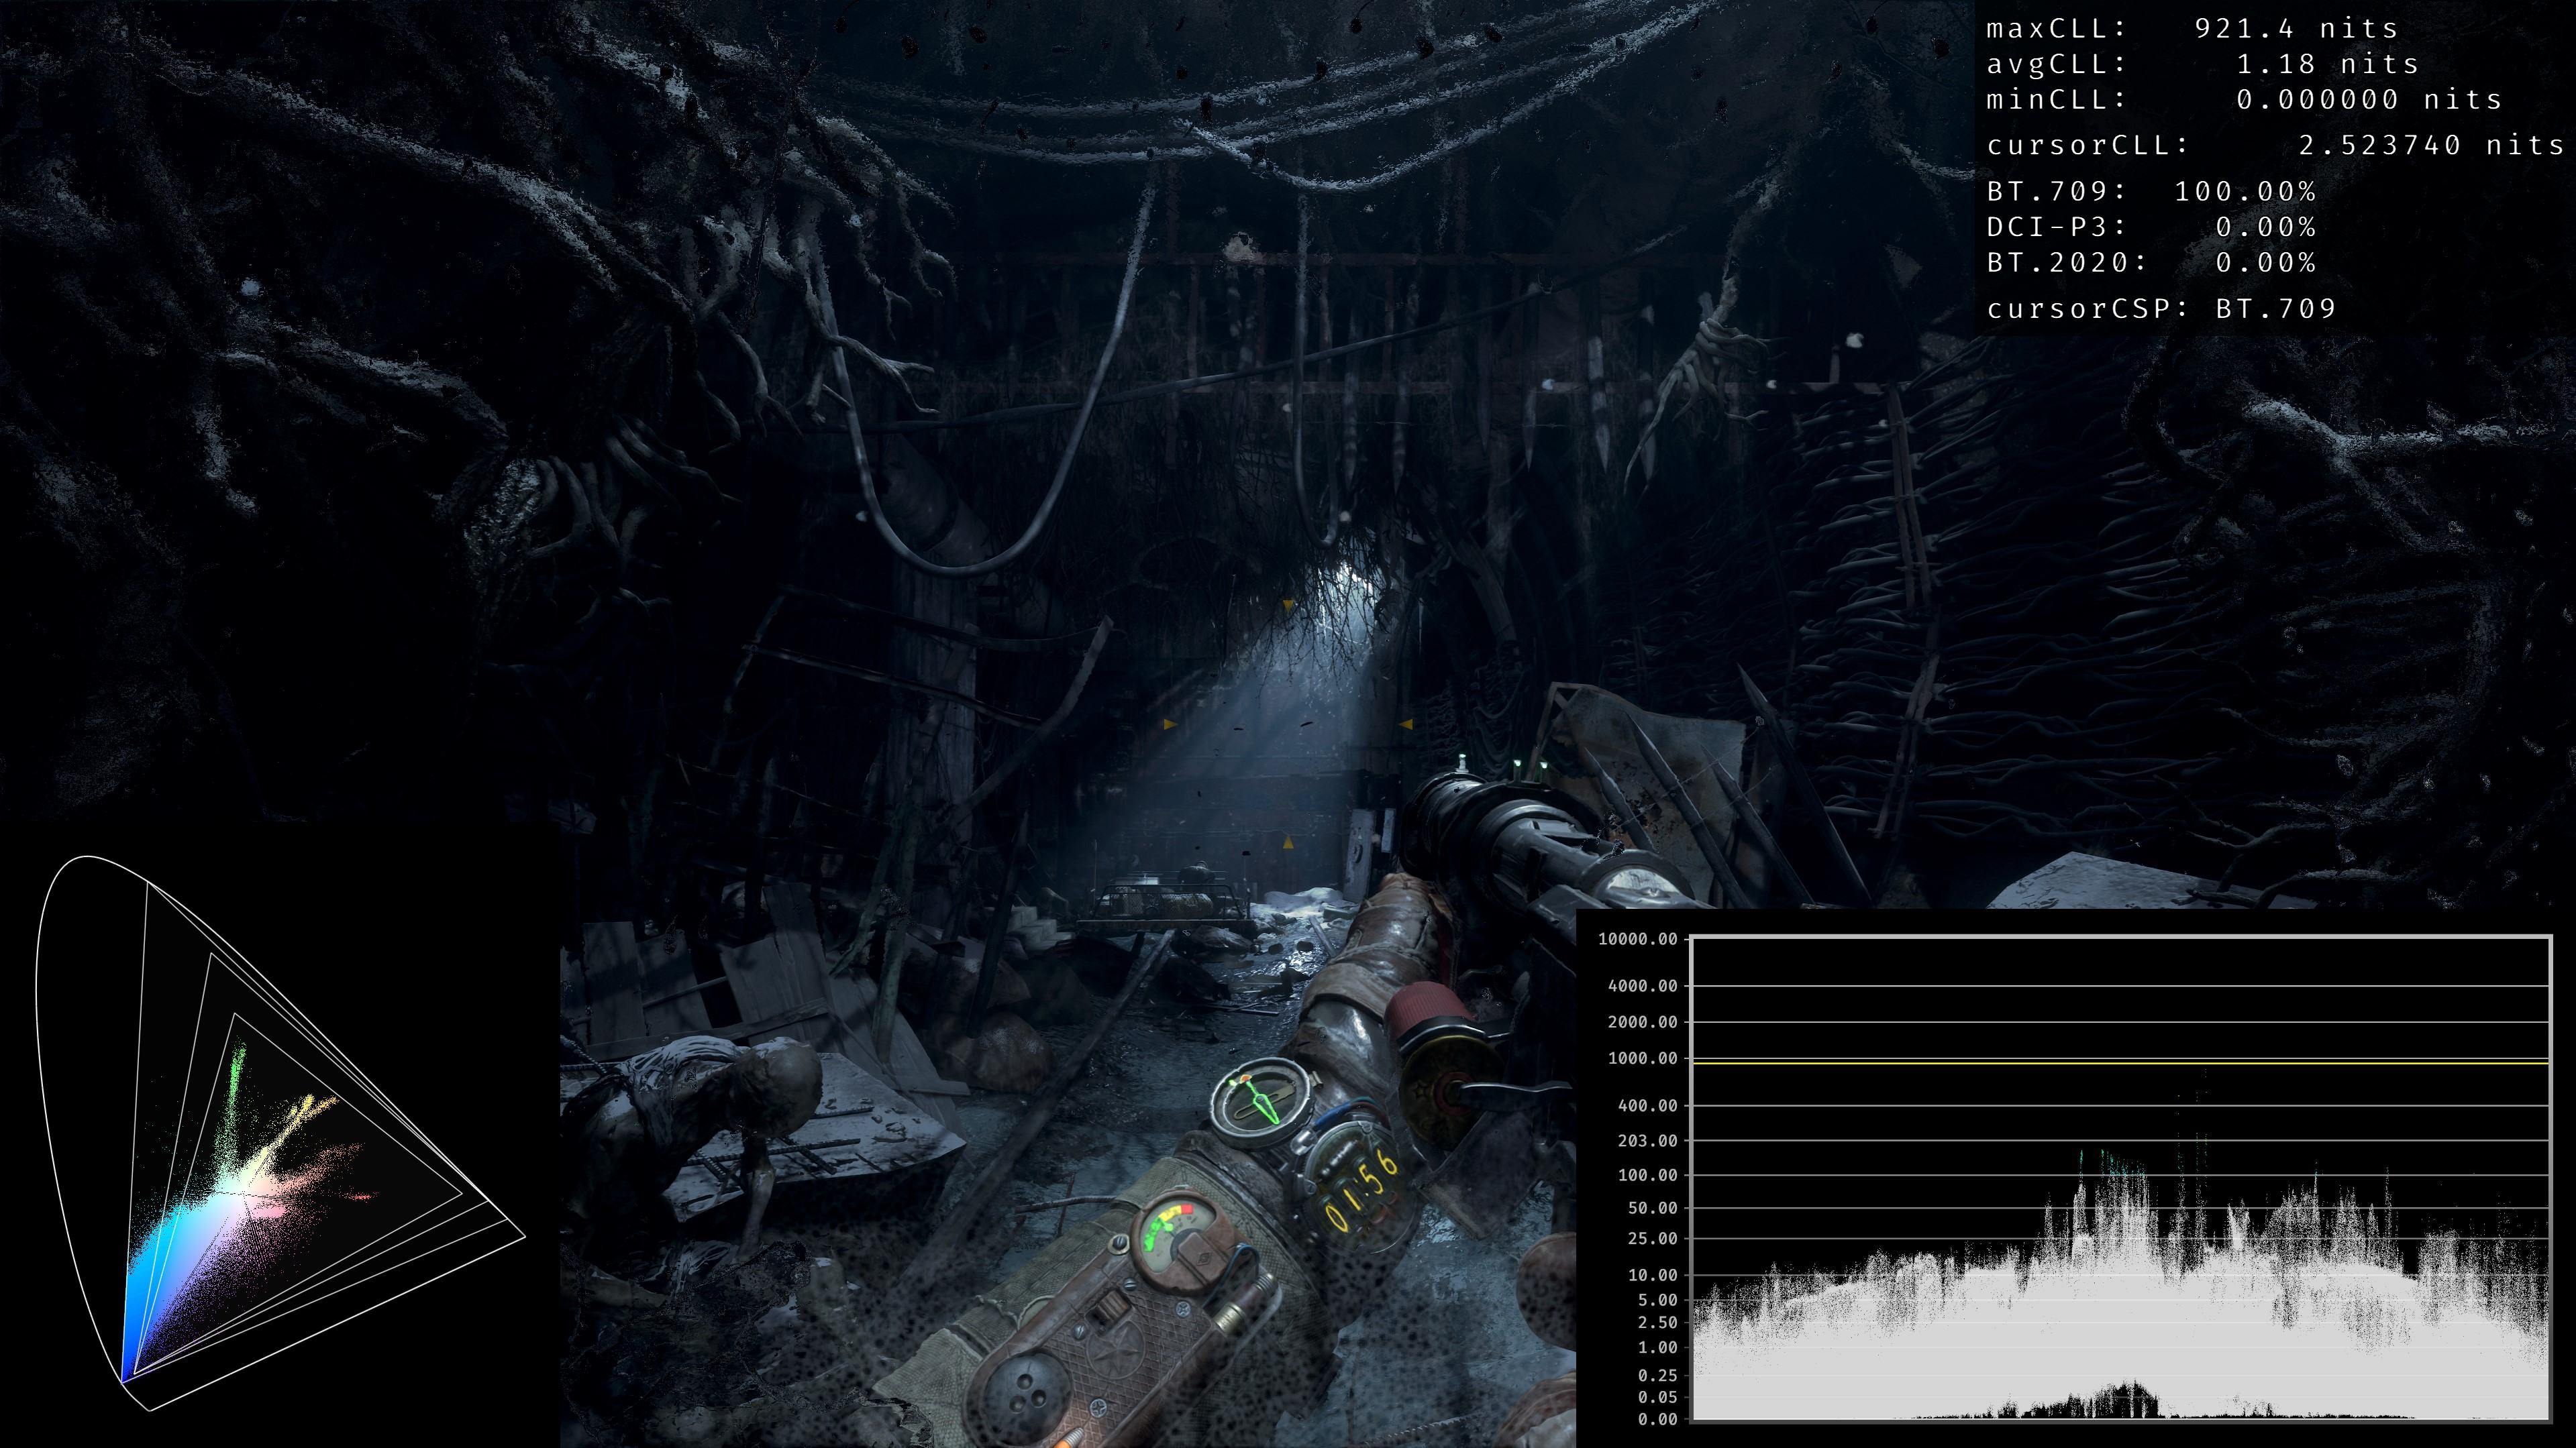Click the 100.00 waveform axis label
Screen dimensions: 2576x1448
pos(1647,1175)
